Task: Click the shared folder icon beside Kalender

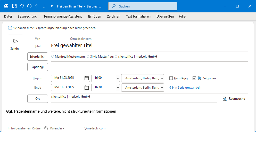Action: [x=46, y=128]
